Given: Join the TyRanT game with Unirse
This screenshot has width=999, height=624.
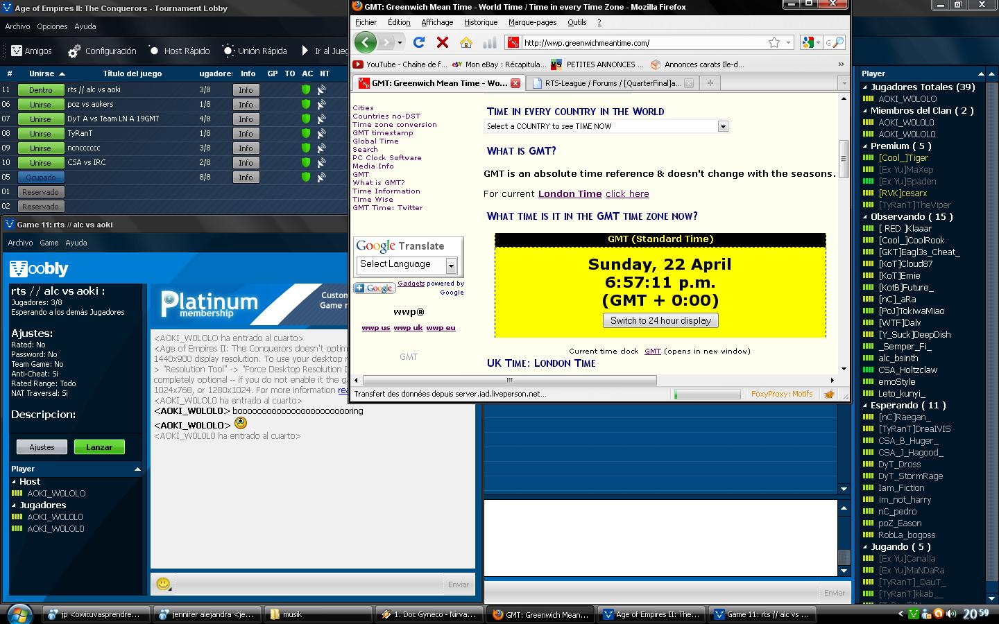Looking at the screenshot, I should tap(40, 133).
